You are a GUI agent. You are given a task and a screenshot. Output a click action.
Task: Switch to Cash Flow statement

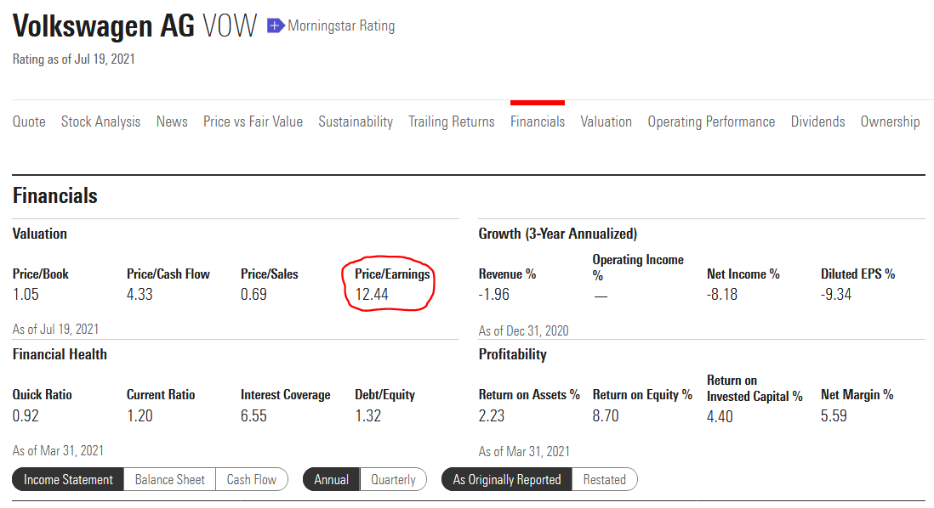click(252, 479)
